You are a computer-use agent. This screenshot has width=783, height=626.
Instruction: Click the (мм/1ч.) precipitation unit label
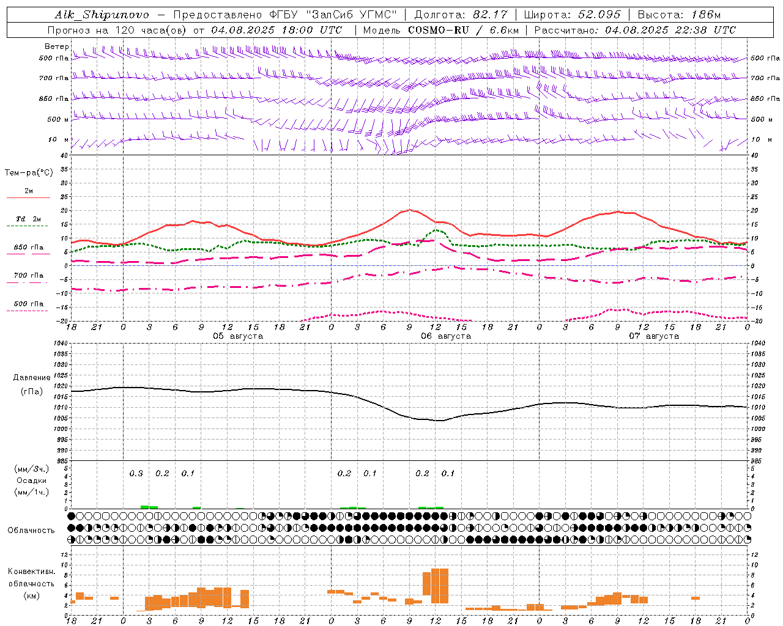click(x=32, y=492)
